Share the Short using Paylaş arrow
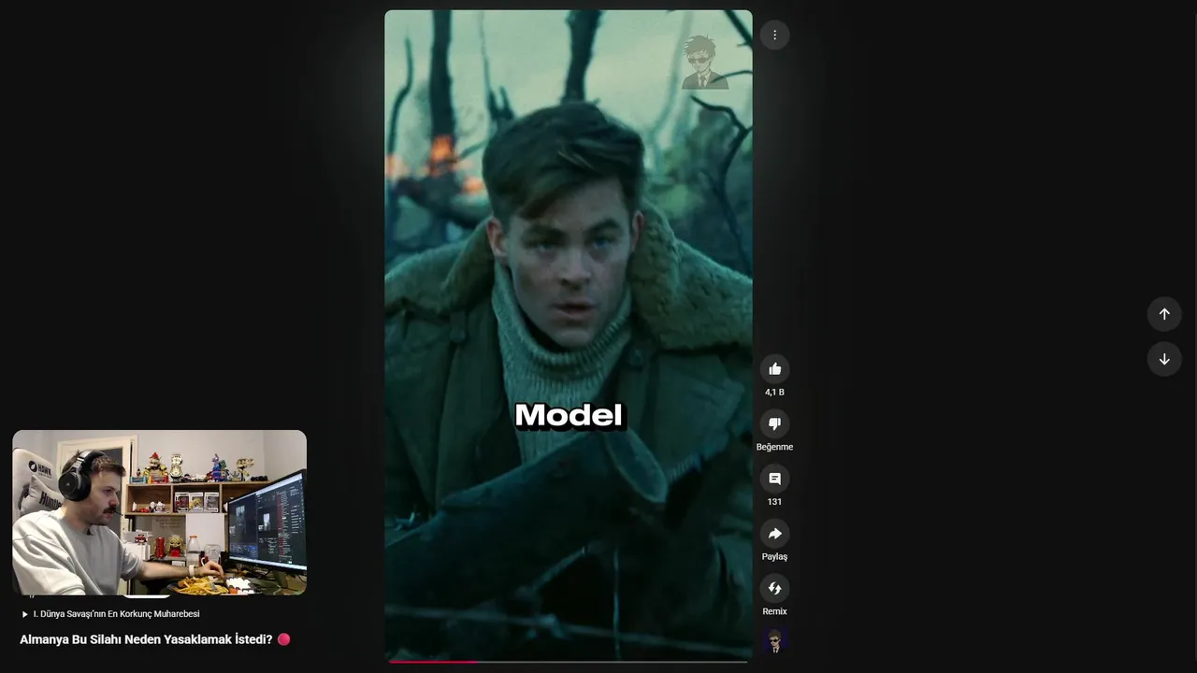This screenshot has width=1197, height=673. coord(774,534)
